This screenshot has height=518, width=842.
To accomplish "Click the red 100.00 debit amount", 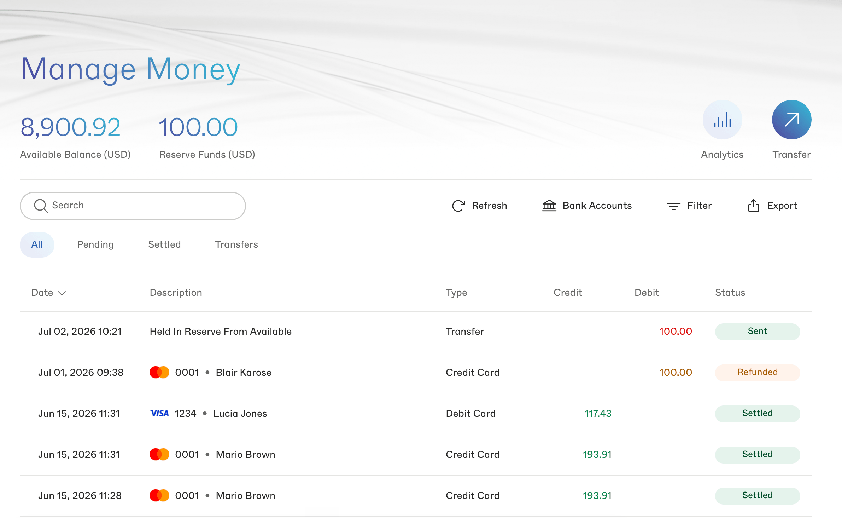I will [676, 332].
